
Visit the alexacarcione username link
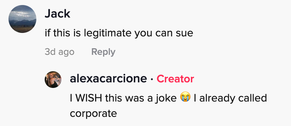(108, 79)
